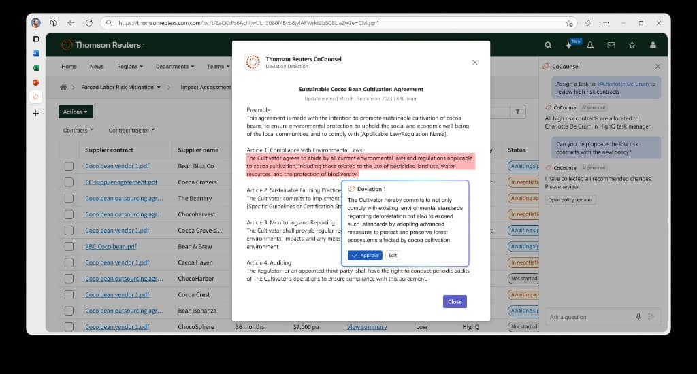Click highlighted Article 1 clause text
Image resolution: width=697 pixels, height=374 pixels.
[361, 166]
